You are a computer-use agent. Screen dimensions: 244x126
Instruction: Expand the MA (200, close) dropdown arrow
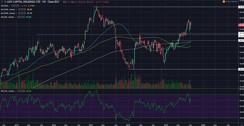[16, 13]
